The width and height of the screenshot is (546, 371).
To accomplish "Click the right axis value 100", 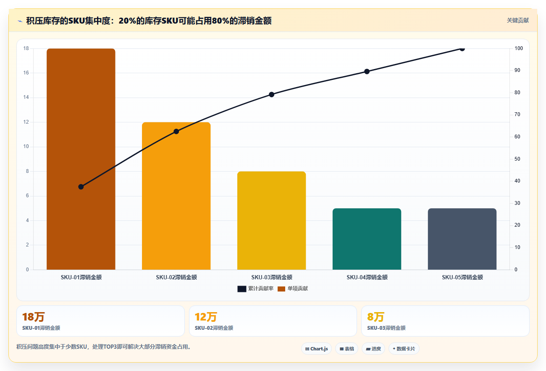I will (x=519, y=48).
